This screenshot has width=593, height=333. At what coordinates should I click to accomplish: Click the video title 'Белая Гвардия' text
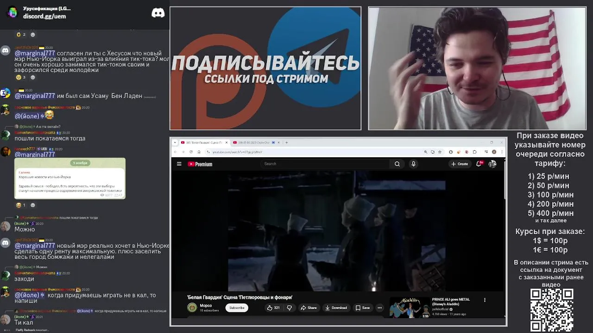pos(240,297)
